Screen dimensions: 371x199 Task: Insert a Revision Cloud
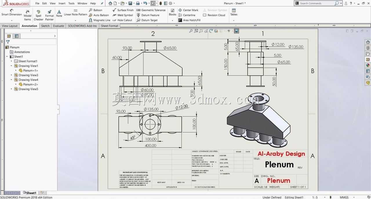point(214,15)
